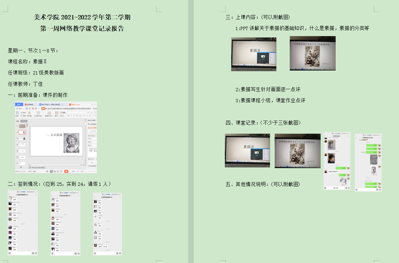
Task: Select the 开始 ribbon tab
Action: [43, 109]
